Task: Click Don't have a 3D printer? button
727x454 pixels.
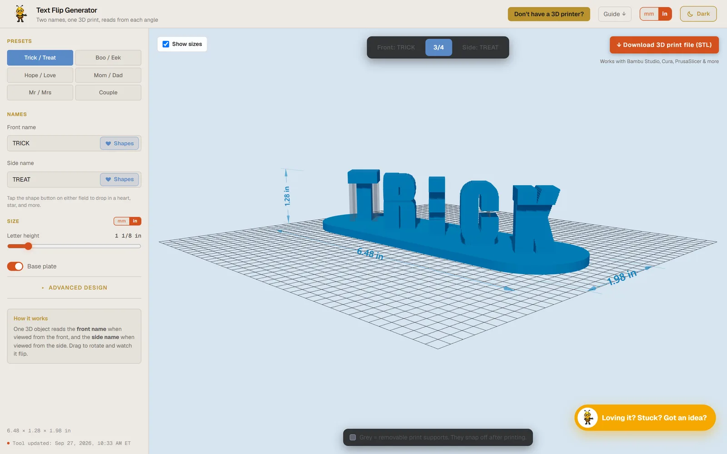Action: (549, 14)
